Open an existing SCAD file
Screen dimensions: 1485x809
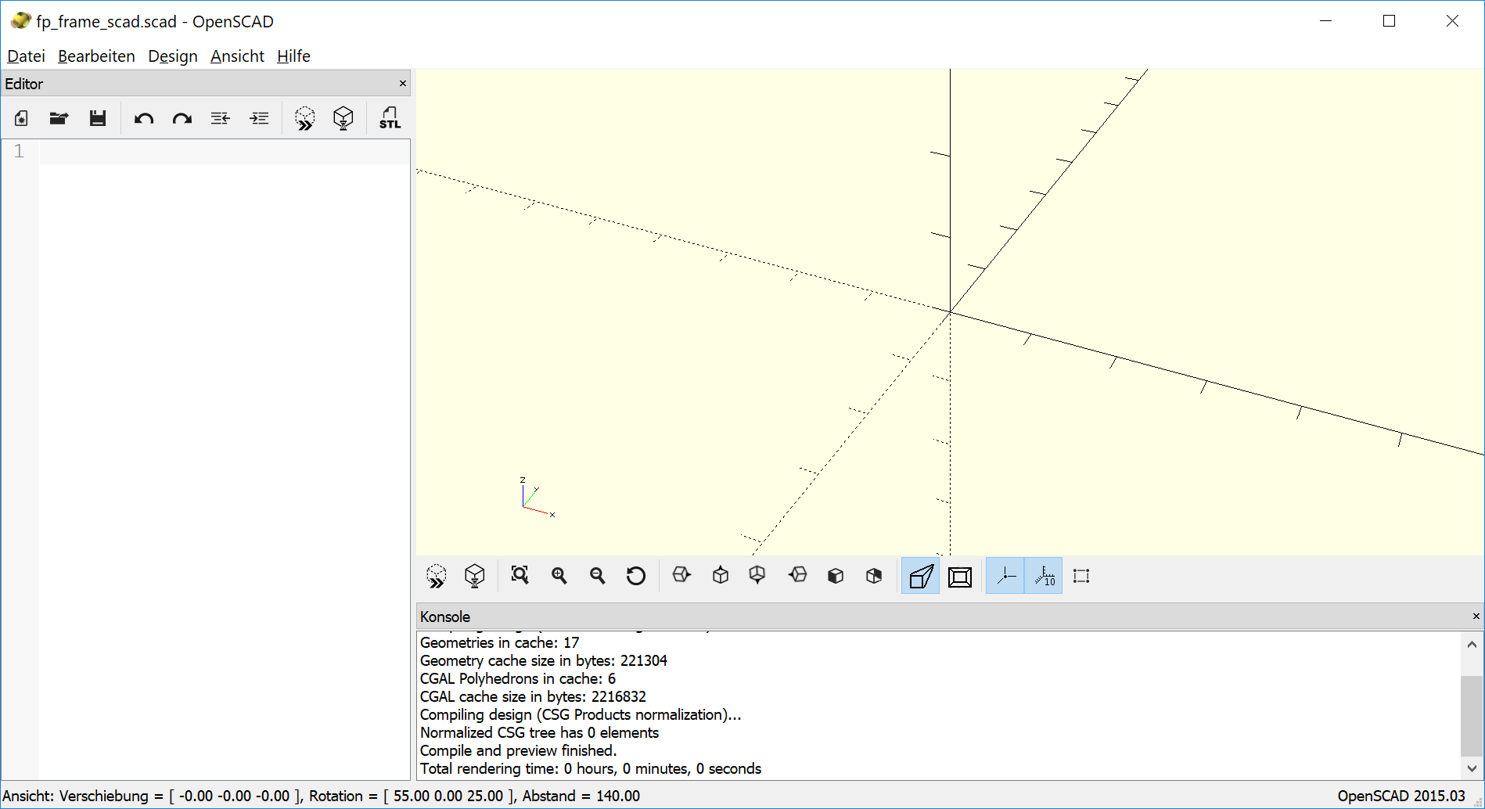tap(59, 118)
